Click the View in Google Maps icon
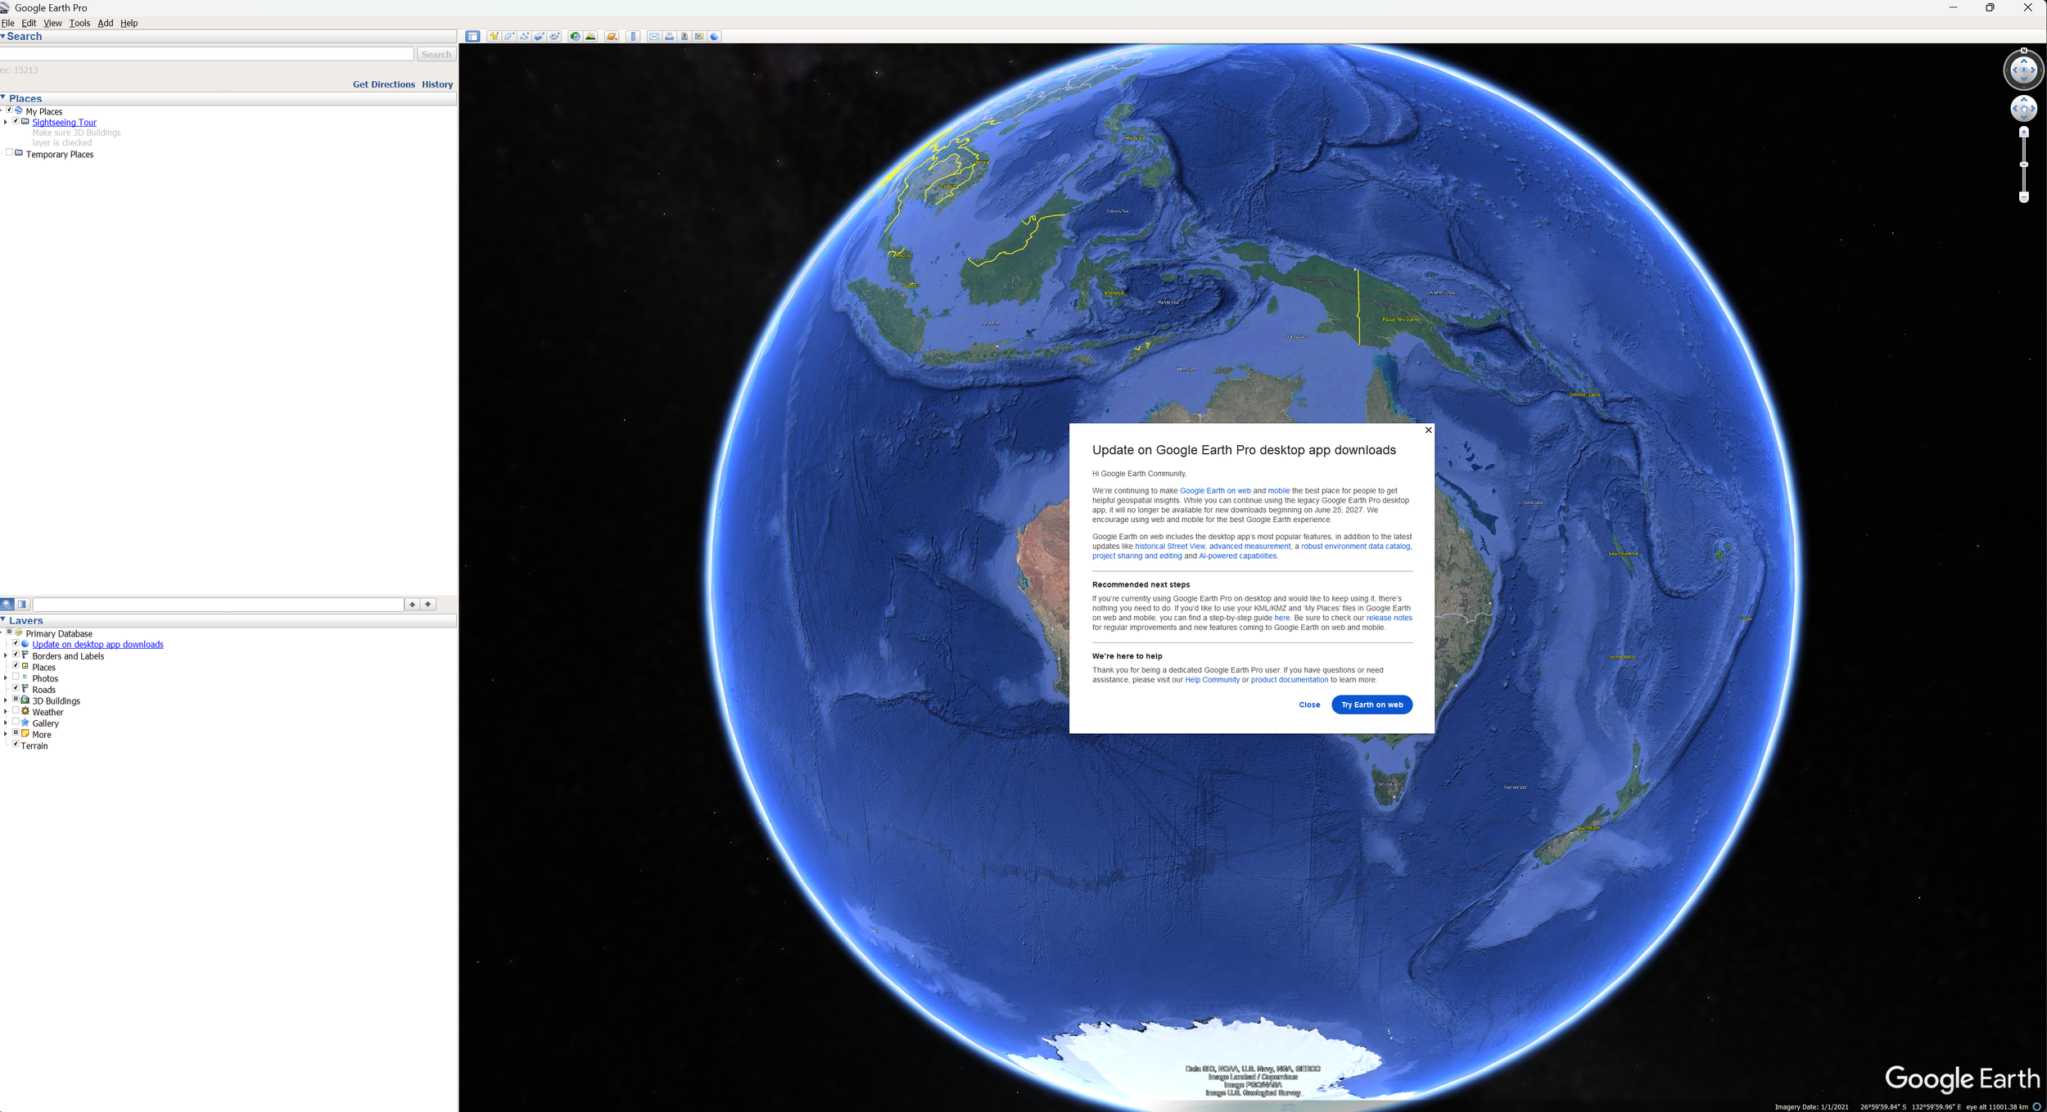The width and height of the screenshot is (2047, 1112). coord(699,37)
